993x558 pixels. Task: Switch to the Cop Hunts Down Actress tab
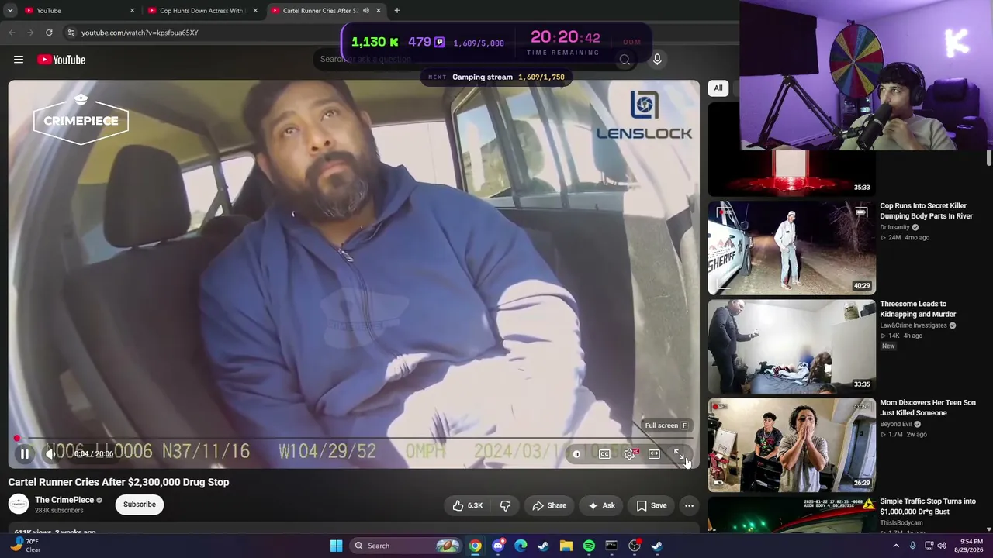(202, 11)
